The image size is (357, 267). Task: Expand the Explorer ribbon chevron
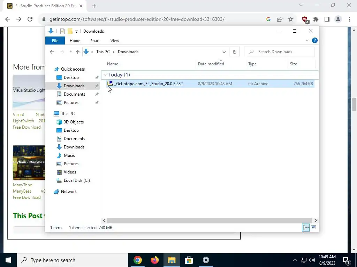(x=307, y=40)
